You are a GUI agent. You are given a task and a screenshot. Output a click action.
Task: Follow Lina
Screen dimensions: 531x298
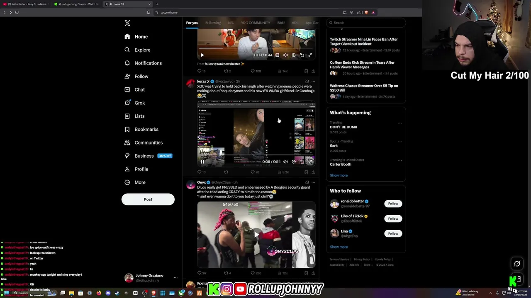393,233
